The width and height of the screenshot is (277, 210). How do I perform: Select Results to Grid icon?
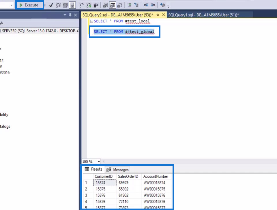[x=113, y=5]
